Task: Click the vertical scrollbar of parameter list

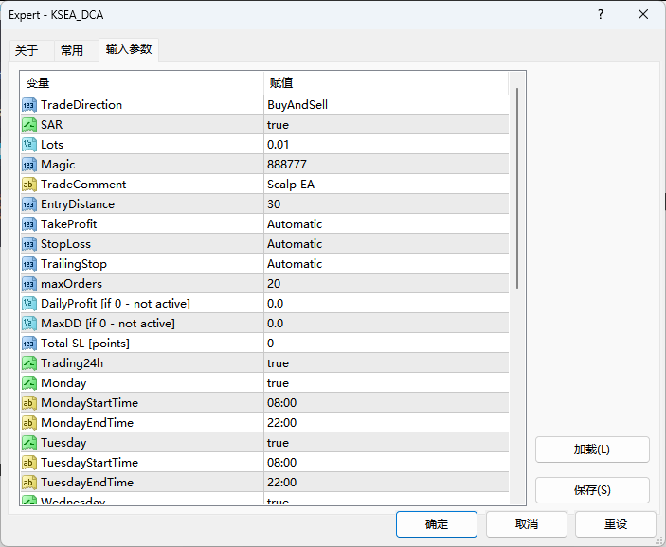Action: point(517,189)
